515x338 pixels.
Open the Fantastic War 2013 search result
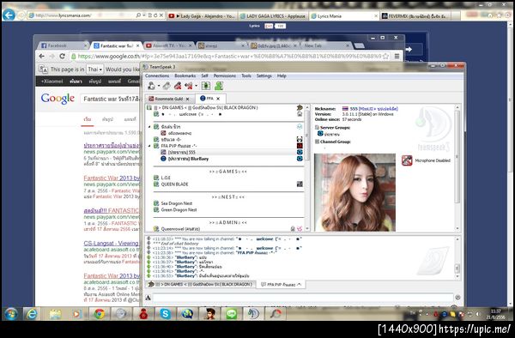pyautogui.click(x=112, y=178)
